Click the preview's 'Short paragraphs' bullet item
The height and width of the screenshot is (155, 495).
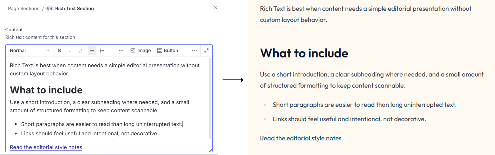tap(364, 105)
